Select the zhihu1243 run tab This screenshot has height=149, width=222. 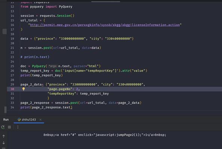pyautogui.click(x=29, y=120)
